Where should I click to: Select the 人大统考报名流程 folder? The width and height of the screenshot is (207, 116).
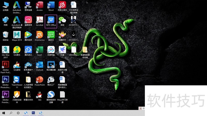pyautogui.click(x=28, y=82)
